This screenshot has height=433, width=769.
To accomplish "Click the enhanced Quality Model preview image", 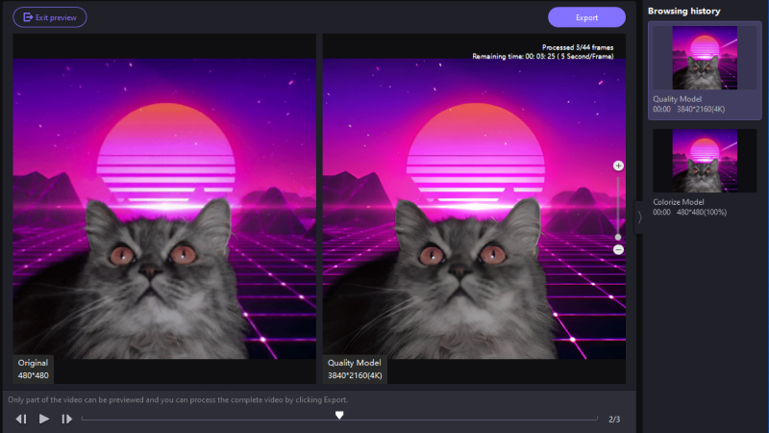I will 474,209.
